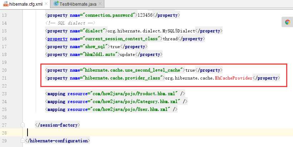Image resolution: width=293 pixels, height=147 pixels.
Task: Click the Product.hbm.xml mapping resource path
Action: click(134, 93)
